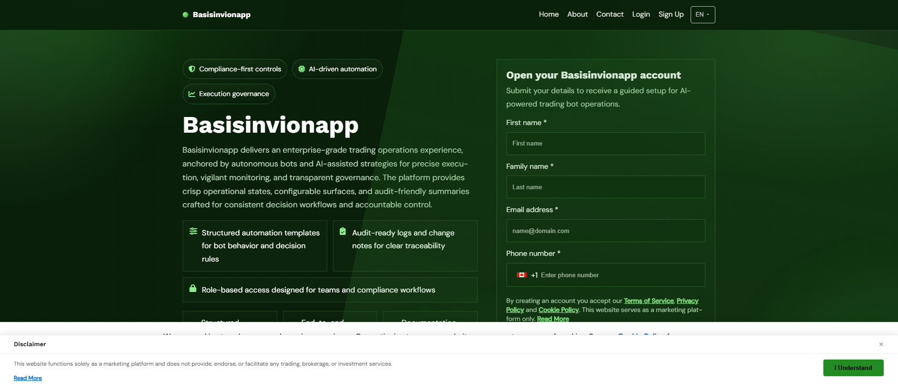Open the About page
The image size is (898, 389).
(x=577, y=14)
